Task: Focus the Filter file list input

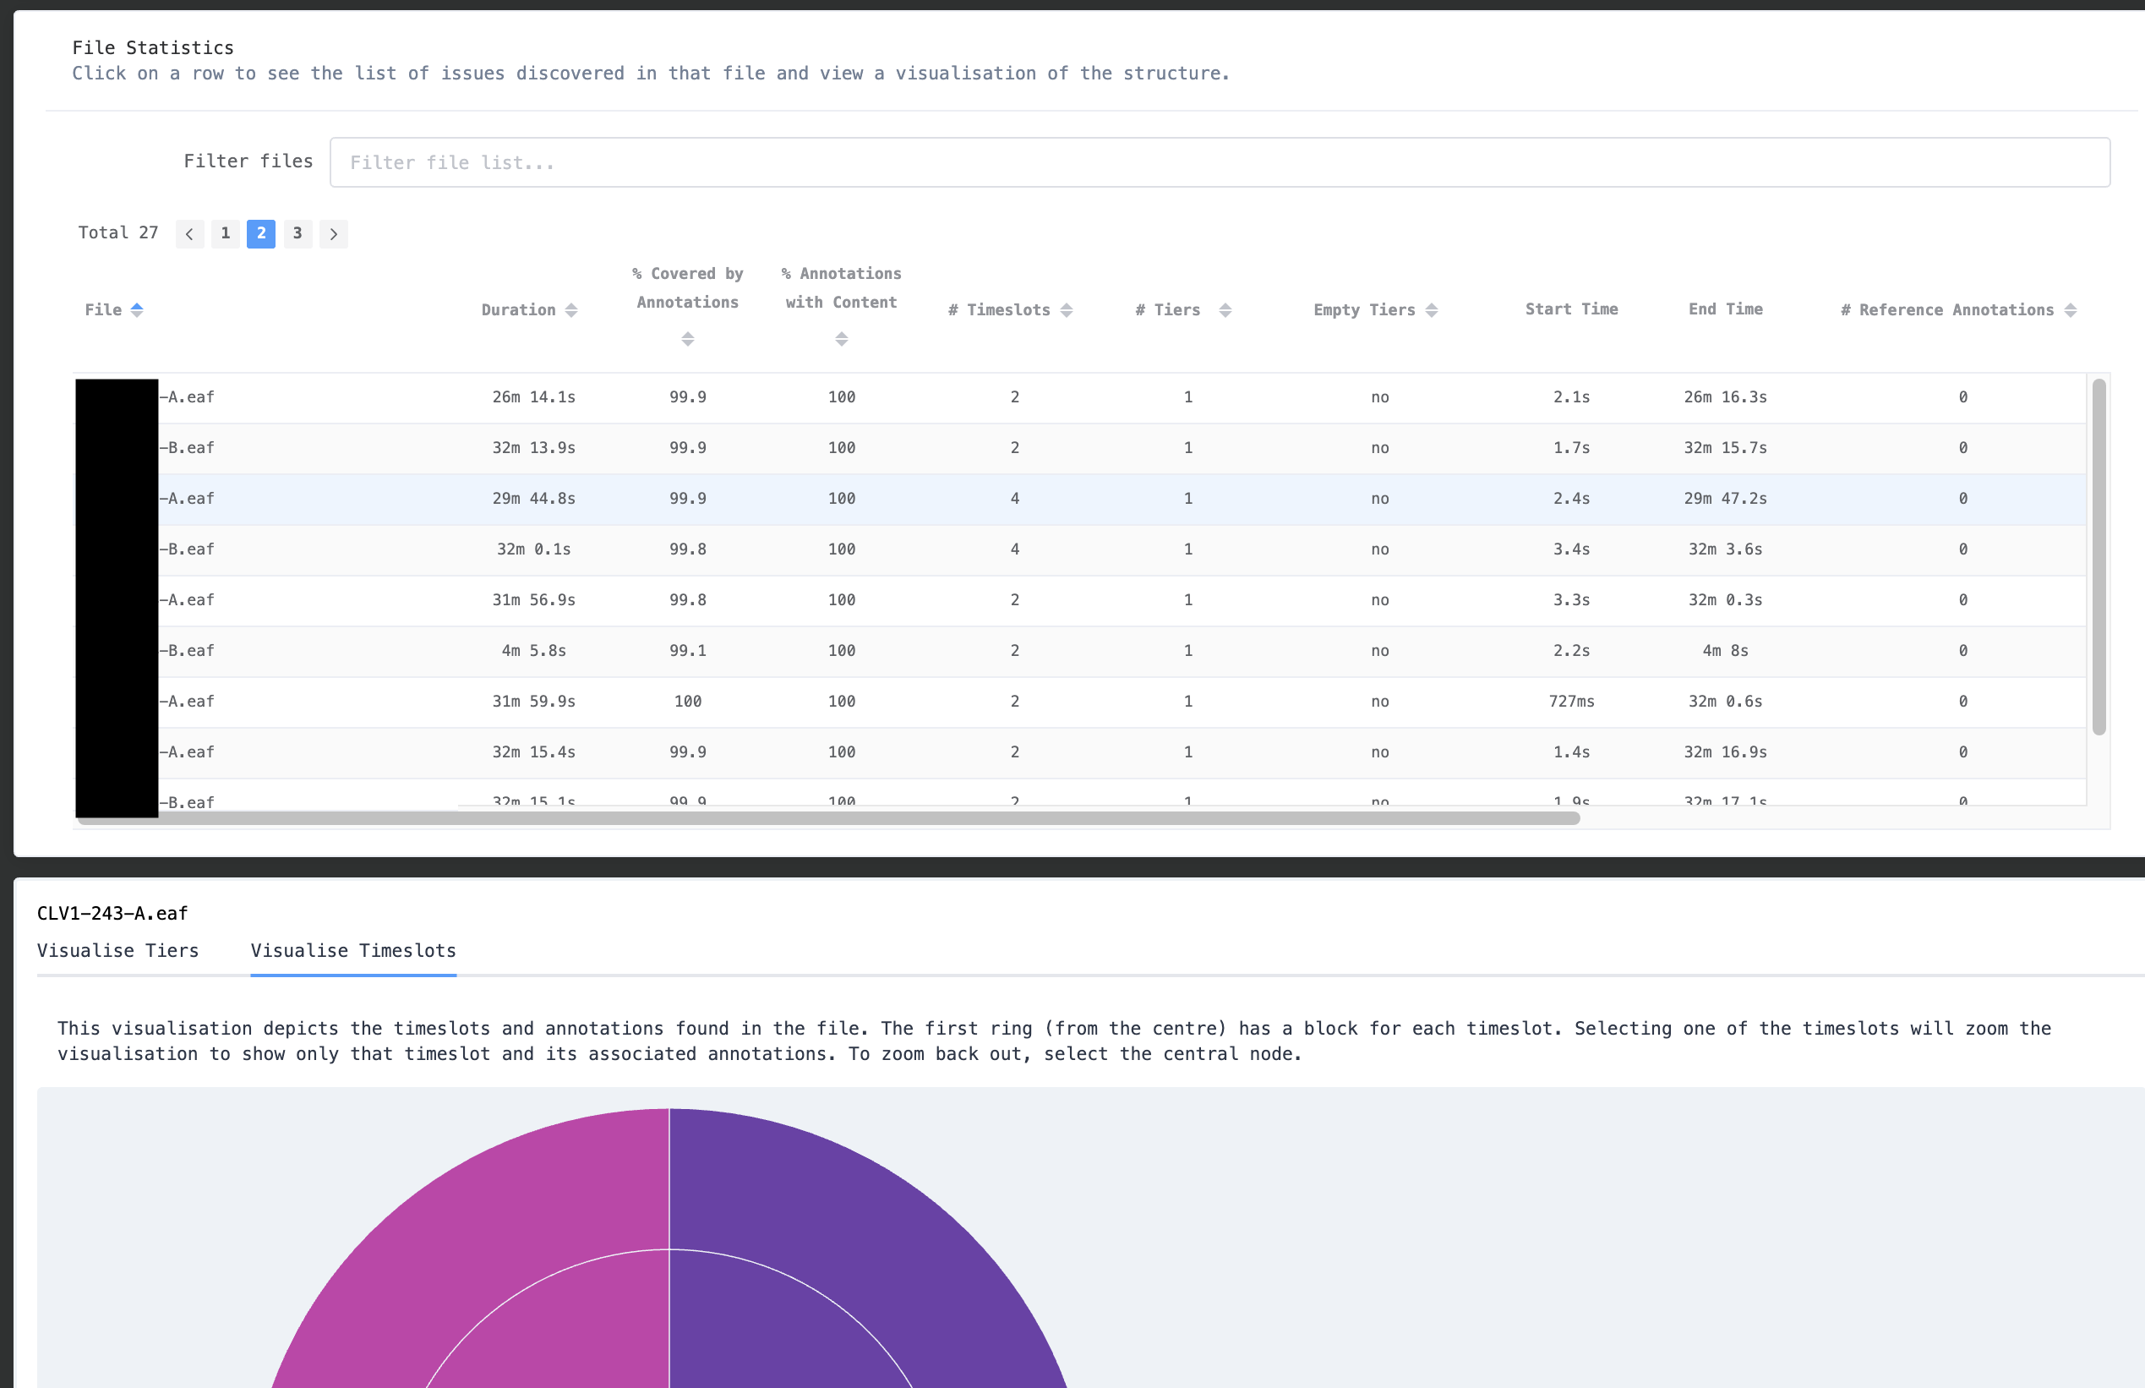Action: 1220,162
